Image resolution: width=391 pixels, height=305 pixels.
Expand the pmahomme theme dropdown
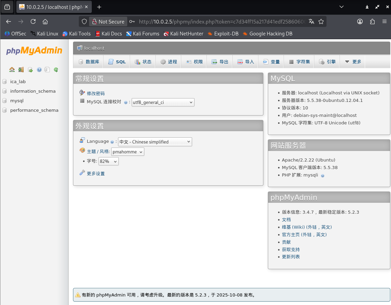pyautogui.click(x=128, y=152)
